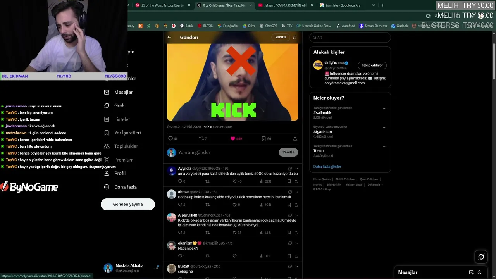Bookmark the Ayyildiz reply

[x=289, y=181]
